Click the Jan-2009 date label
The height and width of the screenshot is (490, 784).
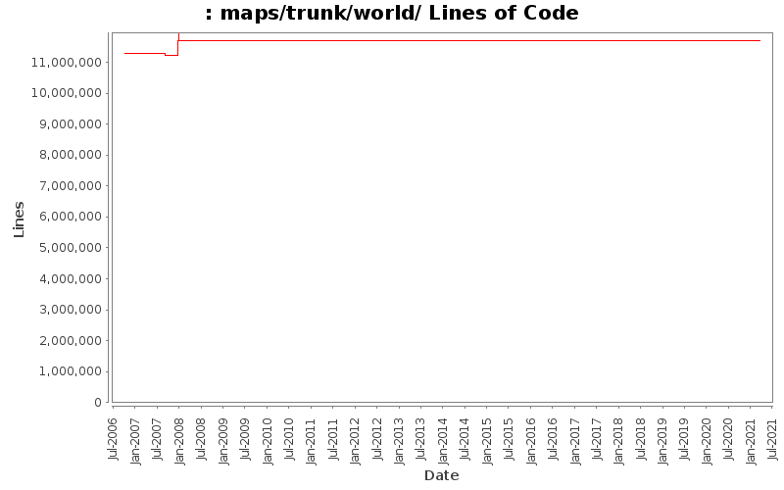tap(223, 441)
